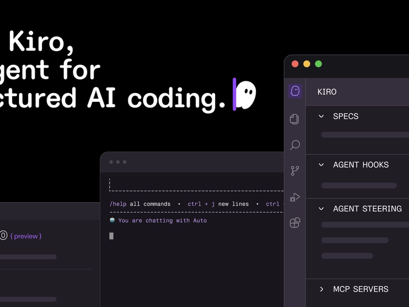This screenshot has height=307, width=409.
Task: Close the Kiro window with red button
Action: click(x=295, y=64)
